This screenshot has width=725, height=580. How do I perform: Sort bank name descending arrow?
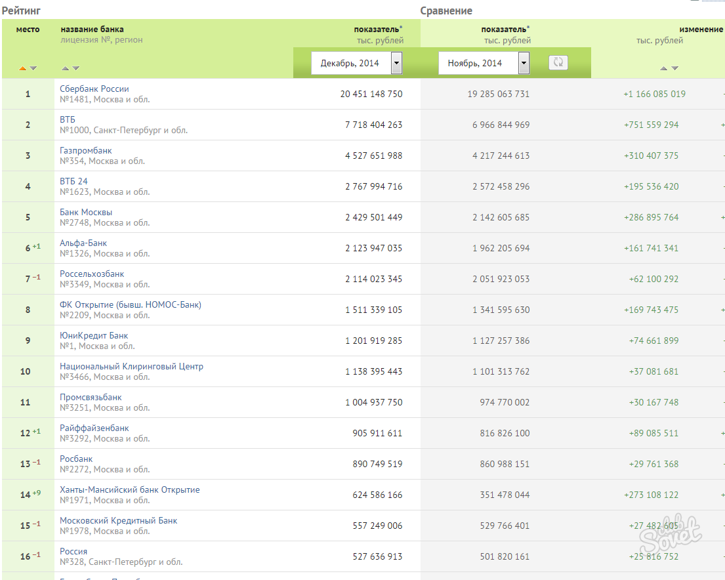(76, 68)
